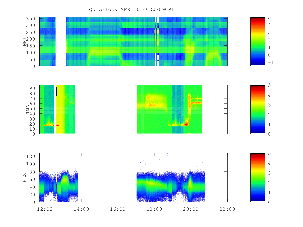The image size is (303, 227).
Task: Click the 22:00 time axis tick label
Action: [227, 209]
